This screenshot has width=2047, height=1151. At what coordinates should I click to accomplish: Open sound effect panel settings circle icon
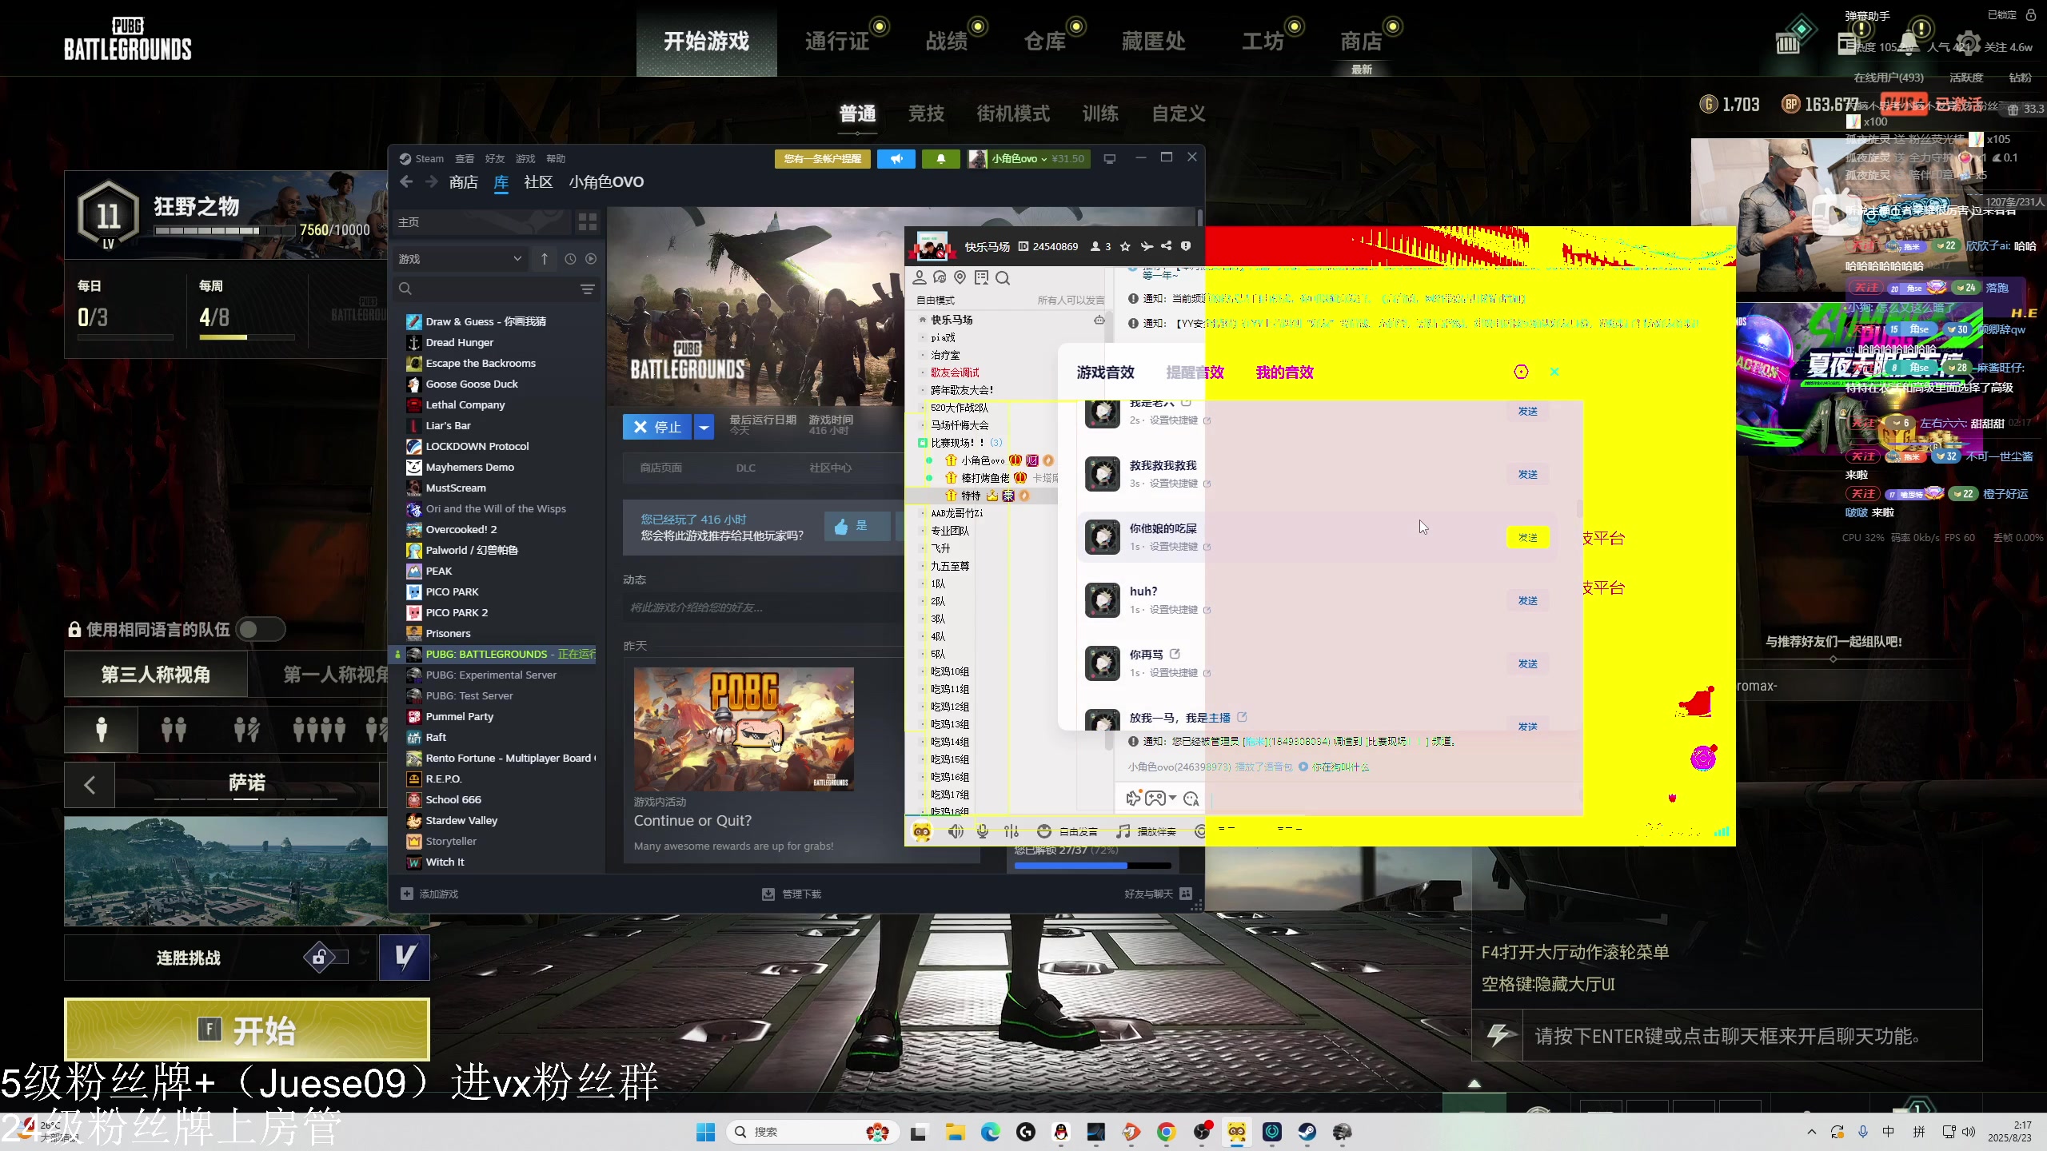pyautogui.click(x=1521, y=372)
